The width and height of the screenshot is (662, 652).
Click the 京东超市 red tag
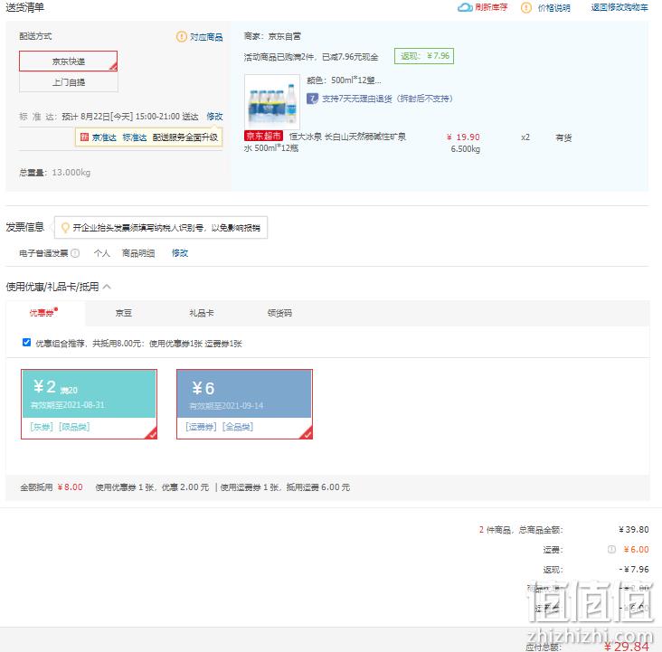[263, 136]
